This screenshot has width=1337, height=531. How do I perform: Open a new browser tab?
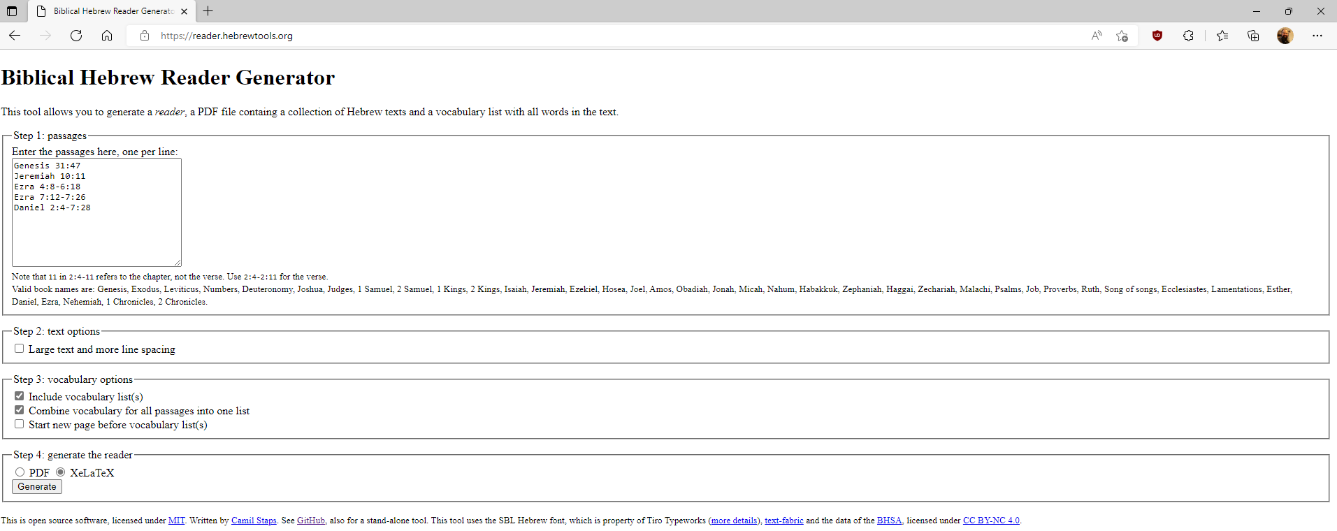[208, 11]
